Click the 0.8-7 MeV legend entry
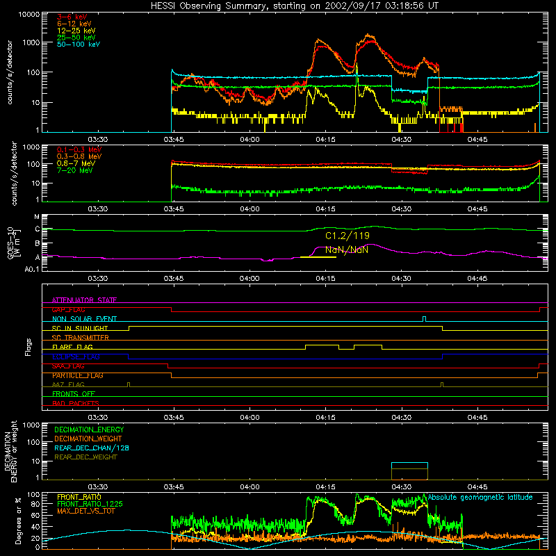 pyautogui.click(x=76, y=163)
